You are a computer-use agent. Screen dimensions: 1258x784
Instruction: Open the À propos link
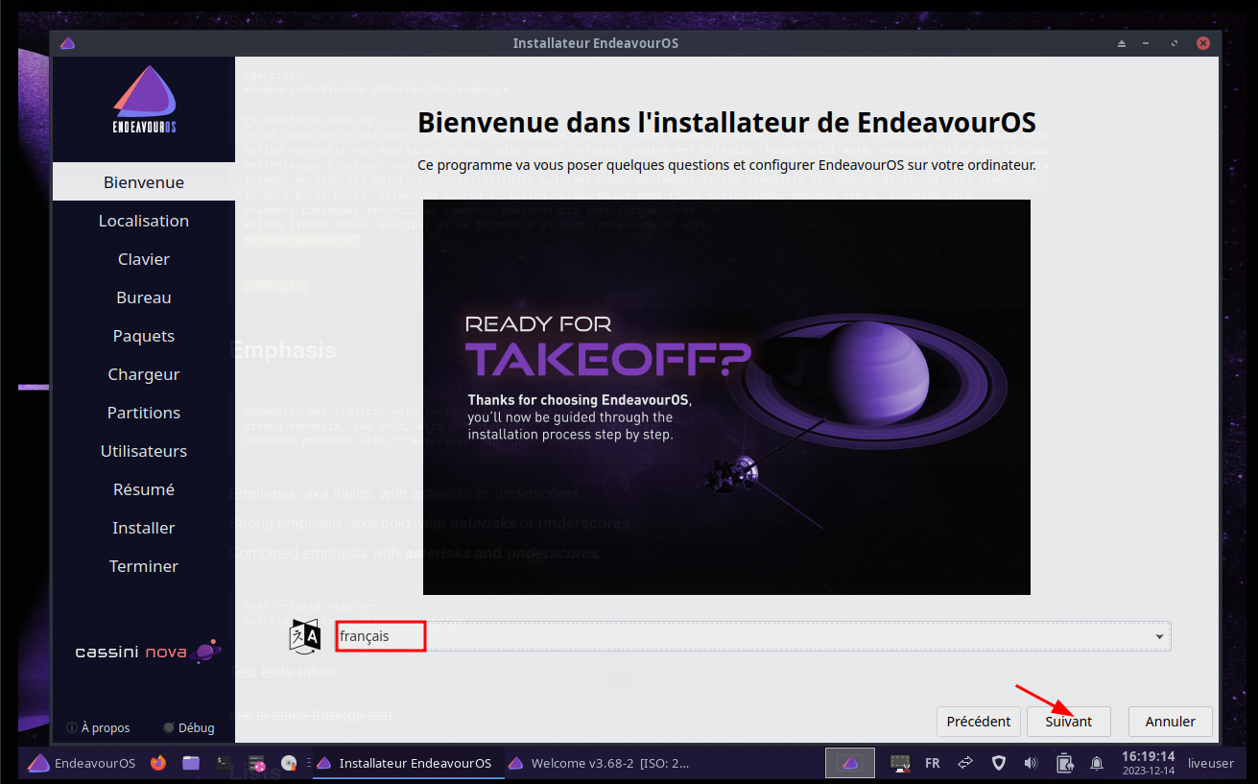tap(98, 728)
